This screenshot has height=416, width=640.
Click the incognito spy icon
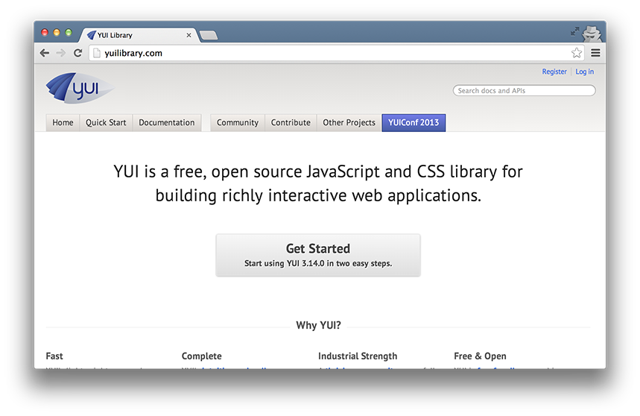pos(592,33)
